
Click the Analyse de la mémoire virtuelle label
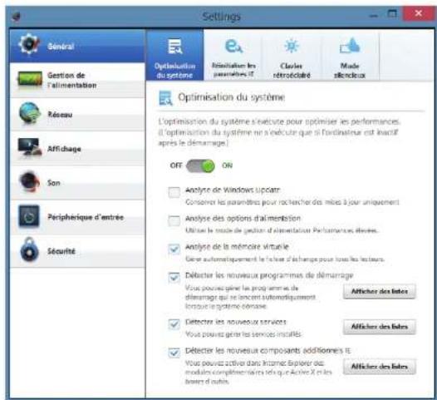click(237, 247)
